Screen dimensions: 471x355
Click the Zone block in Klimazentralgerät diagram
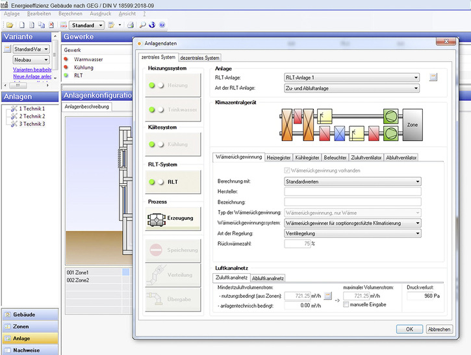click(x=412, y=124)
